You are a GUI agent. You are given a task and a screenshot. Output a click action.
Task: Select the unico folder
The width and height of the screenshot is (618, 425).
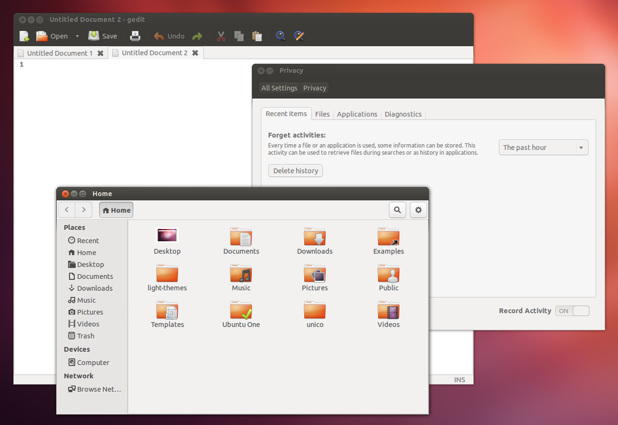[315, 309]
